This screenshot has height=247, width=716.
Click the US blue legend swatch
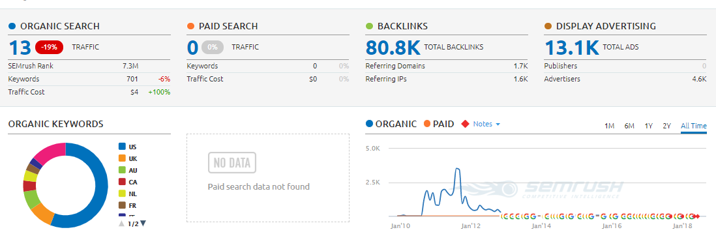click(x=122, y=147)
